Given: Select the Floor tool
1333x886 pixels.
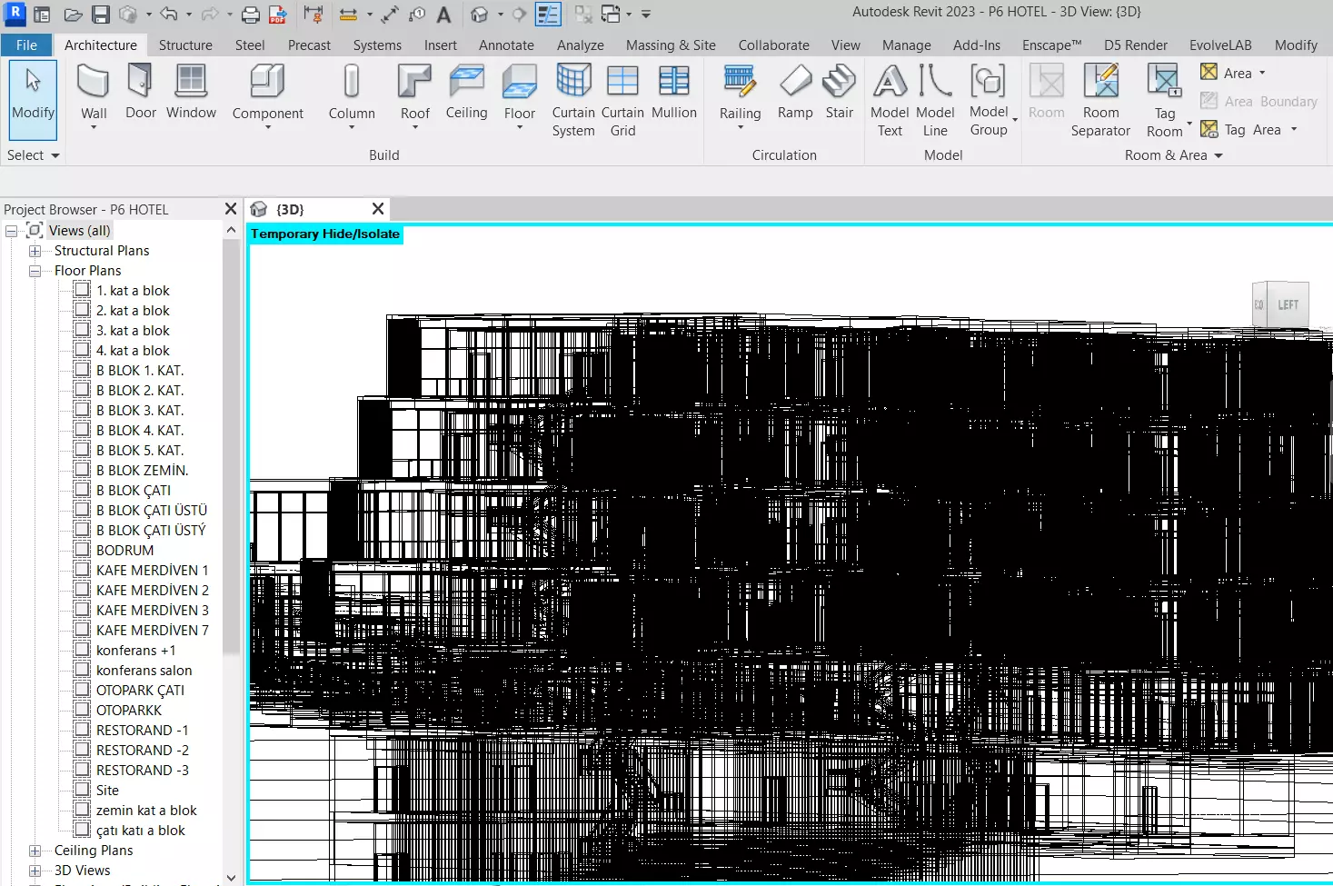Looking at the screenshot, I should tap(520, 96).
